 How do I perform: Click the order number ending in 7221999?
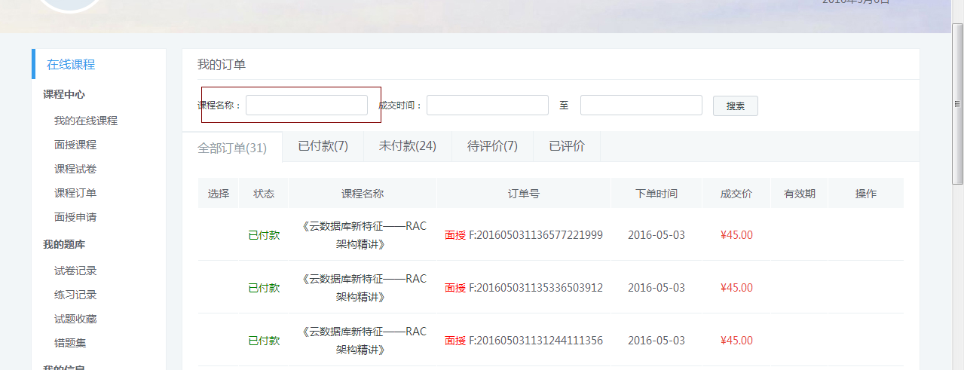coord(535,235)
